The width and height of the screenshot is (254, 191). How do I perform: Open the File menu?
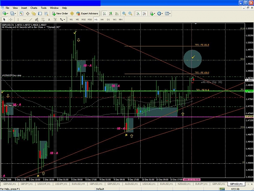(7, 8)
